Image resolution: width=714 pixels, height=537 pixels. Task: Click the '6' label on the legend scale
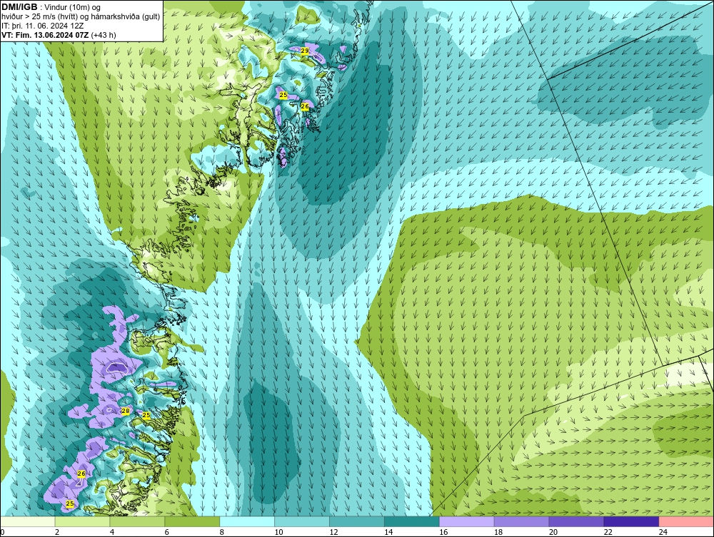point(166,532)
